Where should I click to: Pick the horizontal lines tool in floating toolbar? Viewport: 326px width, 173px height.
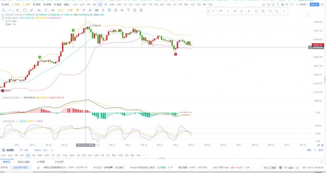coord(256,11)
